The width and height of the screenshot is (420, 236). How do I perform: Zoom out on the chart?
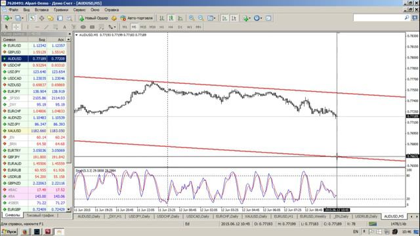pyautogui.click(x=201, y=18)
